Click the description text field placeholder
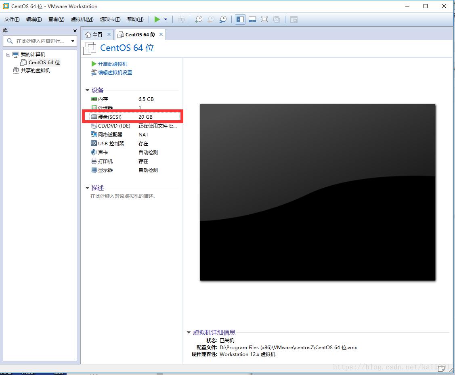Image resolution: width=455 pixels, height=375 pixels. pyautogui.click(x=124, y=196)
